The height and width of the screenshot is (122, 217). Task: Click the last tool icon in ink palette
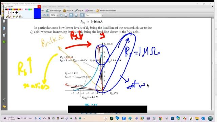20,17
